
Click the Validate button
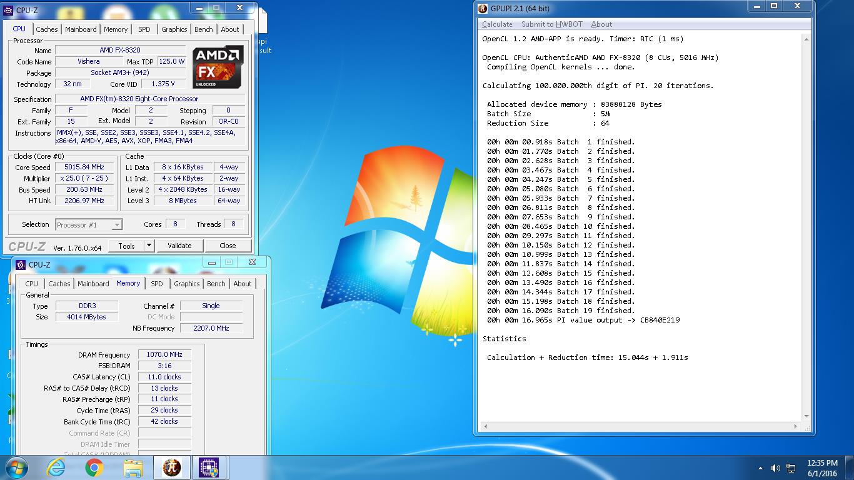tap(179, 246)
